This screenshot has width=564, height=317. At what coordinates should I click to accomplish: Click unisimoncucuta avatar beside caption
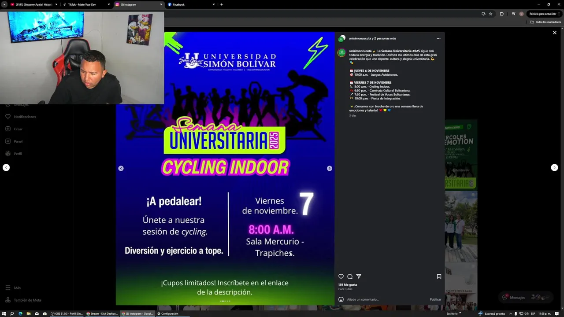click(341, 53)
